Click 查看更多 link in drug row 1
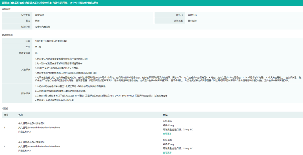 click(167, 133)
